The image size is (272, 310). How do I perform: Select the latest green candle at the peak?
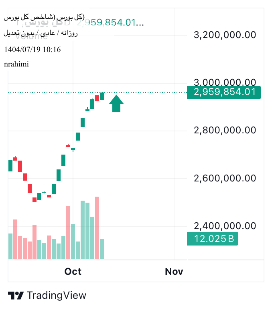102,96
